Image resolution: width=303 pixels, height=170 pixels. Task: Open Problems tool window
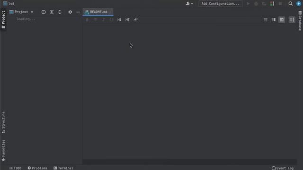[x=37, y=168]
